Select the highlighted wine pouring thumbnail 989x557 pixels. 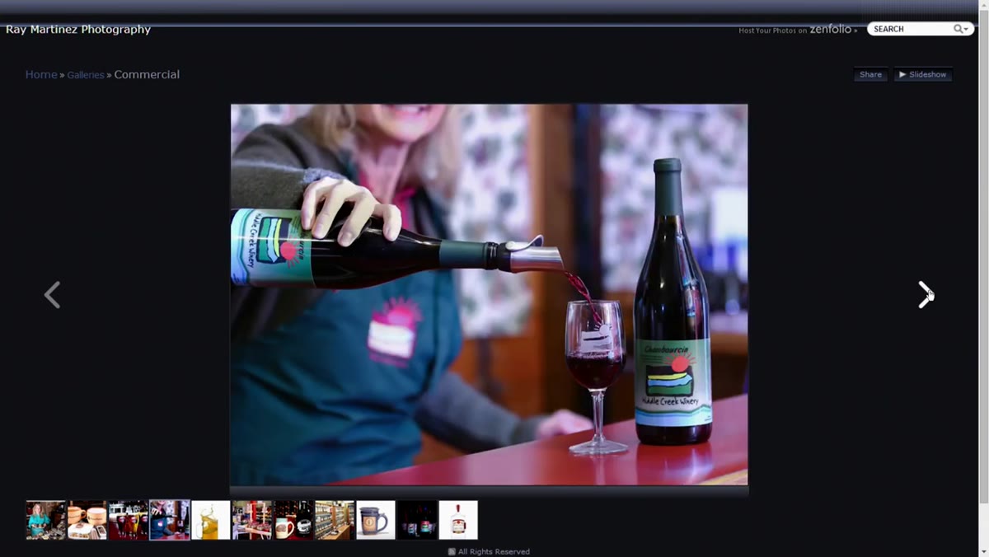(170, 520)
